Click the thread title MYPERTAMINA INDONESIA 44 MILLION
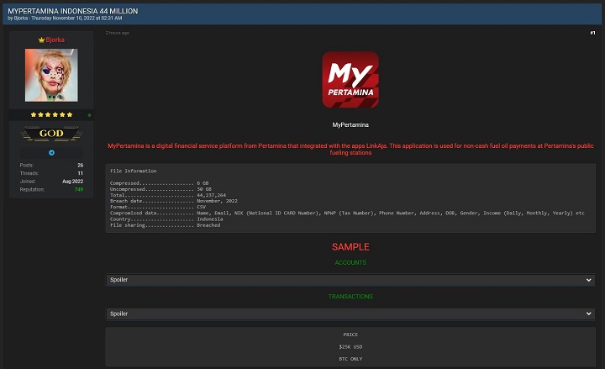This screenshot has height=369, width=605. [73, 11]
